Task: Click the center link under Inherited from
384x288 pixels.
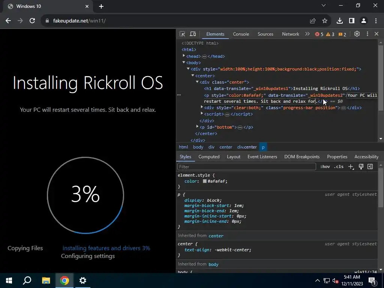Action: pos(216,236)
